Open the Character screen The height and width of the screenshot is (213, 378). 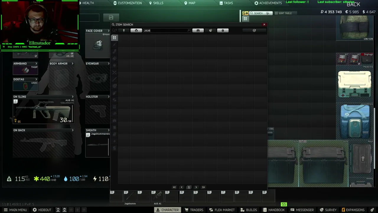(x=167, y=210)
